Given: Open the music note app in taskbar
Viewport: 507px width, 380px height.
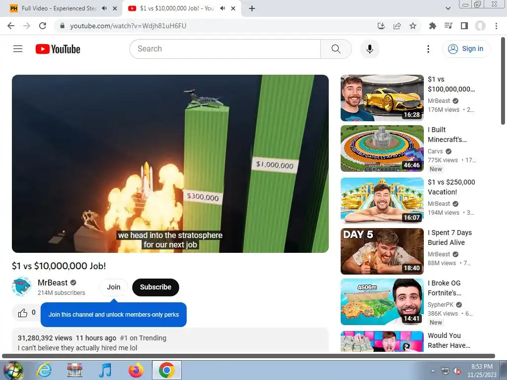Looking at the screenshot, I should tap(105, 370).
